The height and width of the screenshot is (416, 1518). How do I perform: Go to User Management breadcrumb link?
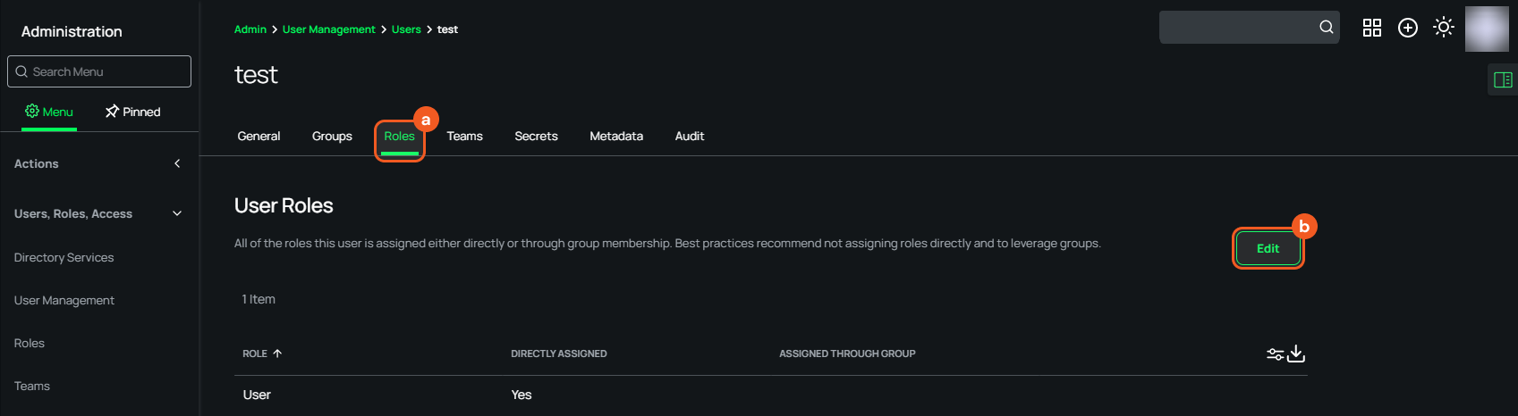coord(328,29)
